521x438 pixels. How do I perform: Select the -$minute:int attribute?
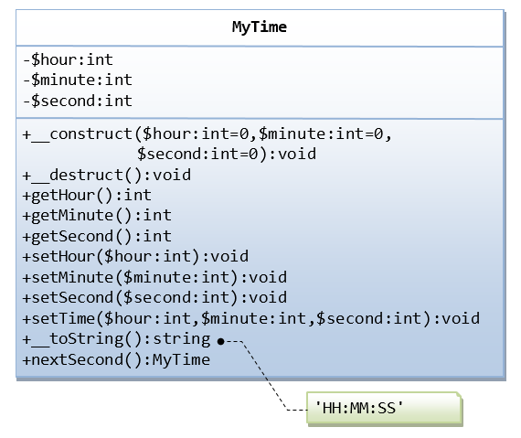[78, 80]
